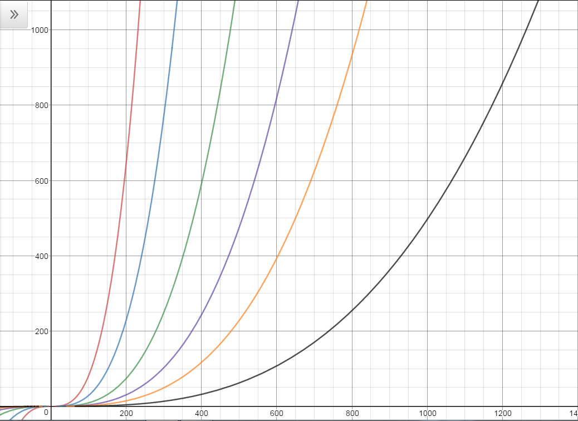
Task: Click the x-axis label 200
Action: [126, 413]
